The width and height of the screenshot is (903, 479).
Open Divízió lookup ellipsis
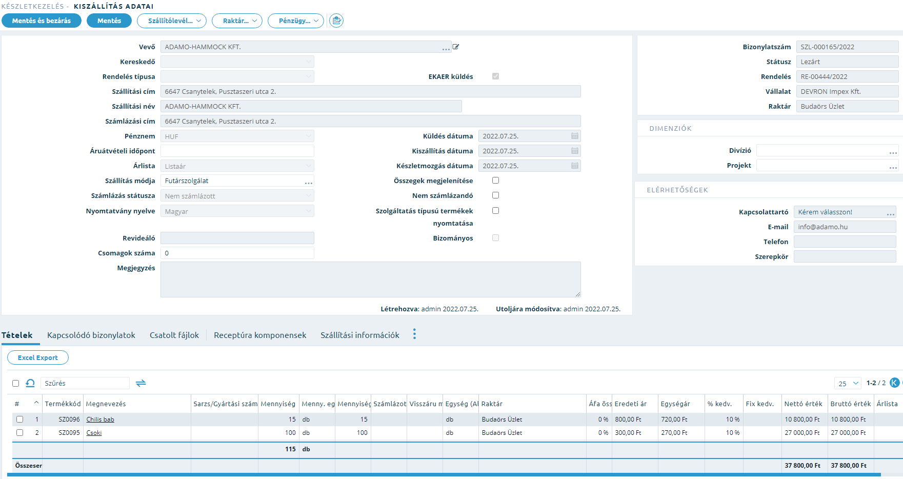click(x=893, y=152)
